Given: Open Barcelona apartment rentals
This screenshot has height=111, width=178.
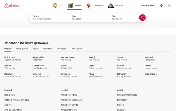Looking at the screenshot, I should point(69,75).
